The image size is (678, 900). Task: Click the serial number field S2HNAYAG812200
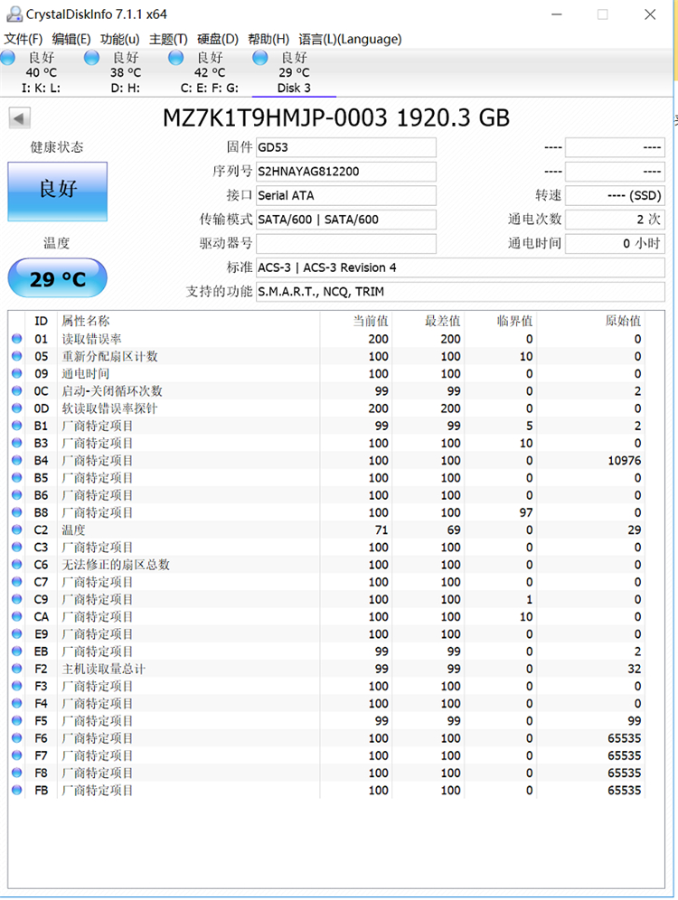coord(346,172)
